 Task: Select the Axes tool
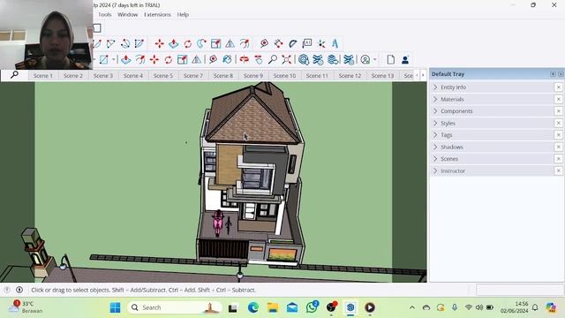(x=321, y=44)
